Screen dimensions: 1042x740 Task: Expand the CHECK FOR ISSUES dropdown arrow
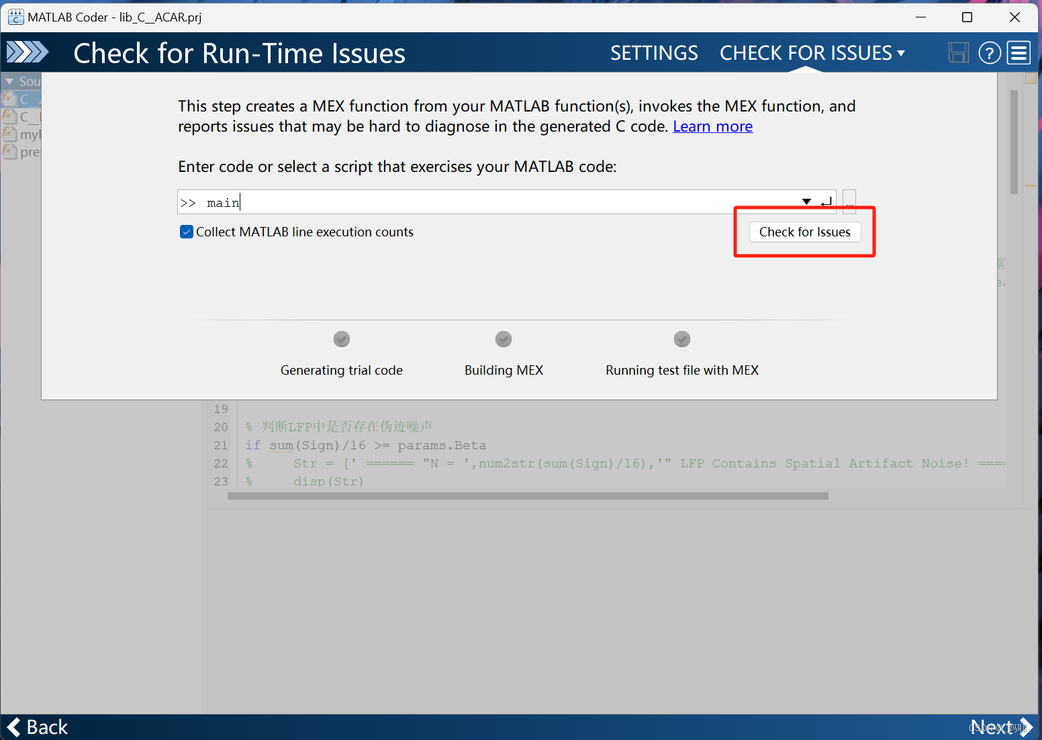pos(901,52)
